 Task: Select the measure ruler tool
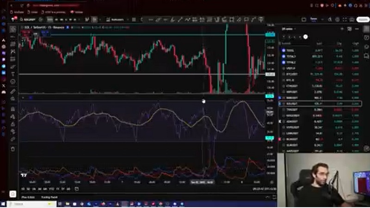(x=13, y=92)
